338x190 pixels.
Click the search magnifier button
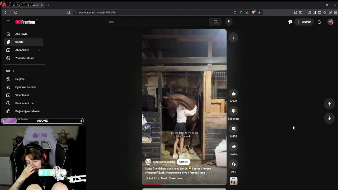pos(216,22)
